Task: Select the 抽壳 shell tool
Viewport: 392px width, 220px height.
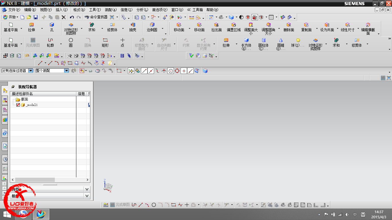Action: point(133,27)
